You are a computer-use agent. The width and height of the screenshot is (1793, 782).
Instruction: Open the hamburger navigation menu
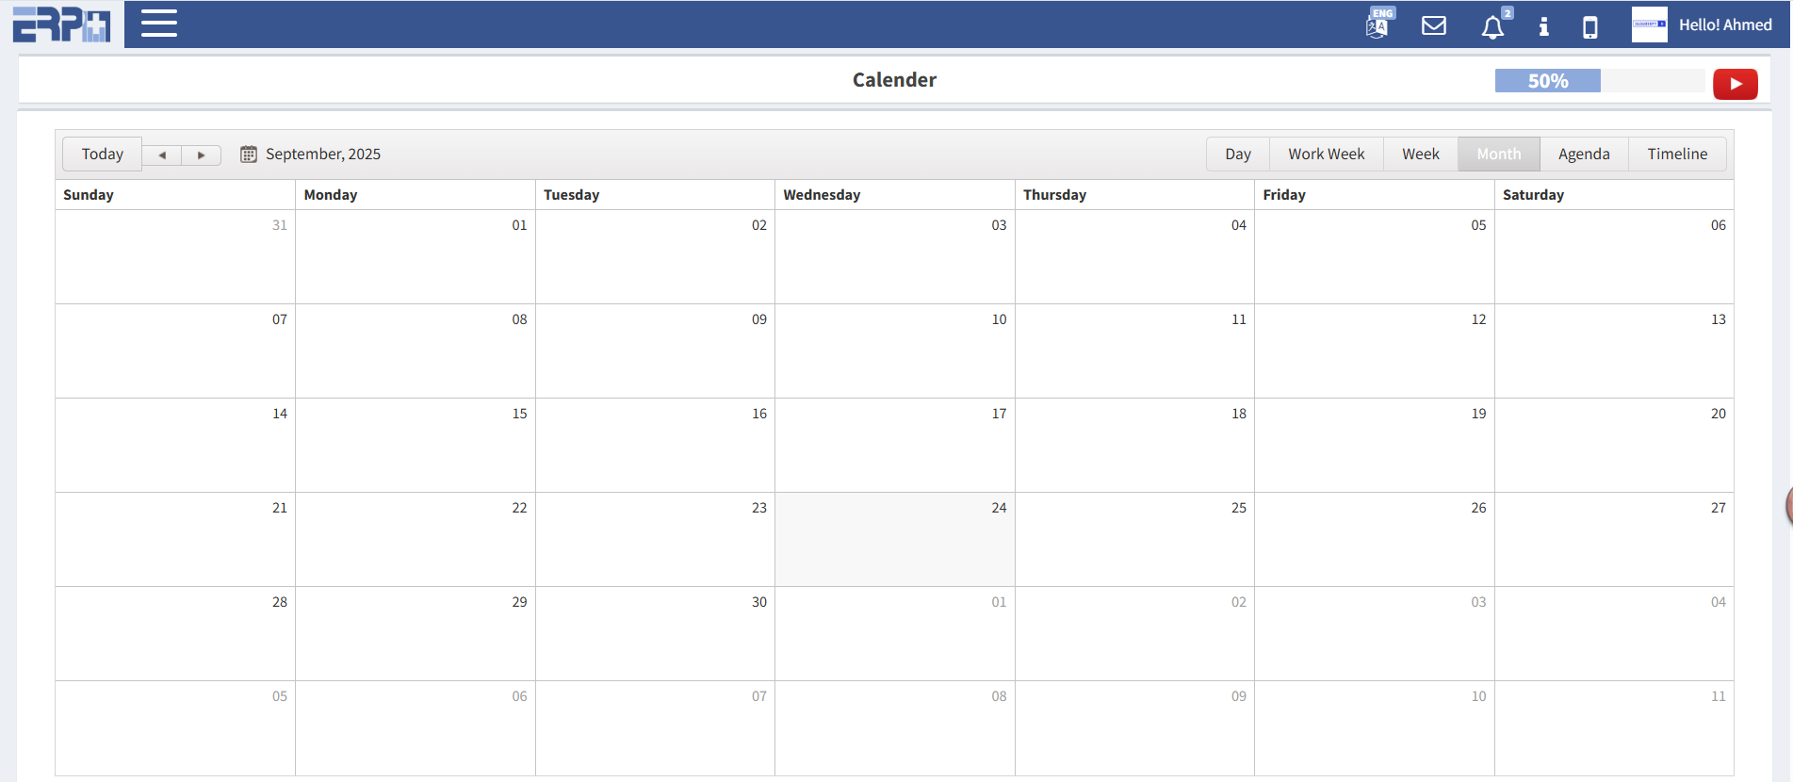(159, 24)
